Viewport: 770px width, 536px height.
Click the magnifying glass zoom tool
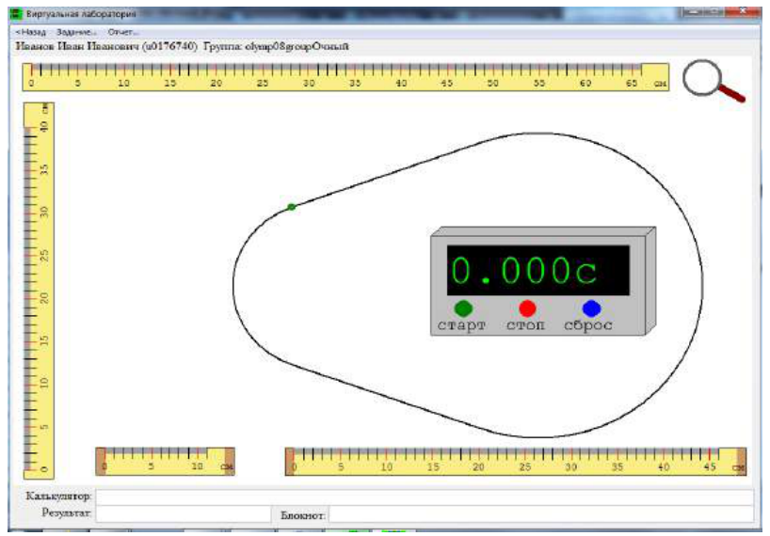pyautogui.click(x=713, y=81)
